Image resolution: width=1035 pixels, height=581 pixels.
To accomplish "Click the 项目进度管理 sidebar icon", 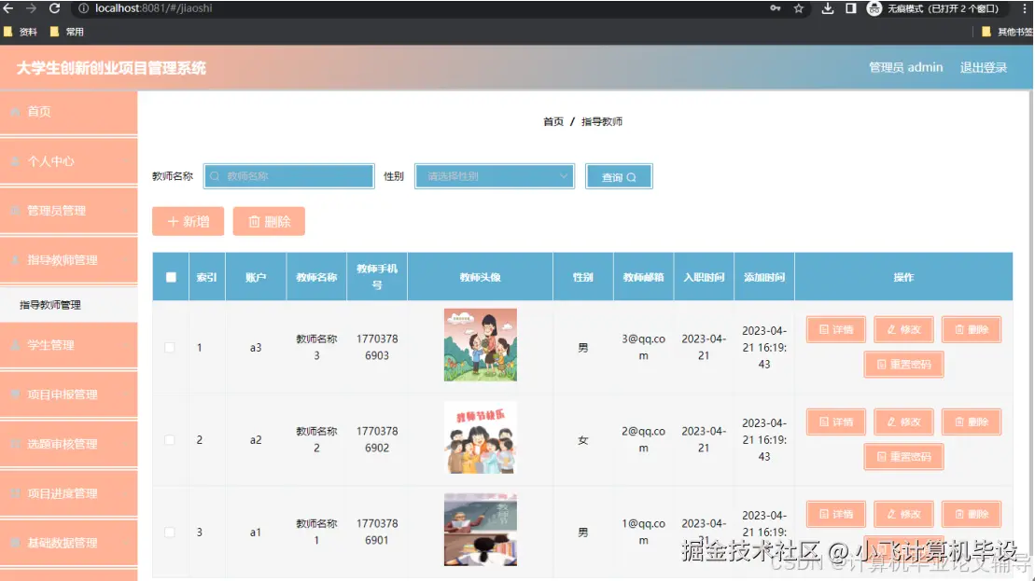I will point(15,493).
